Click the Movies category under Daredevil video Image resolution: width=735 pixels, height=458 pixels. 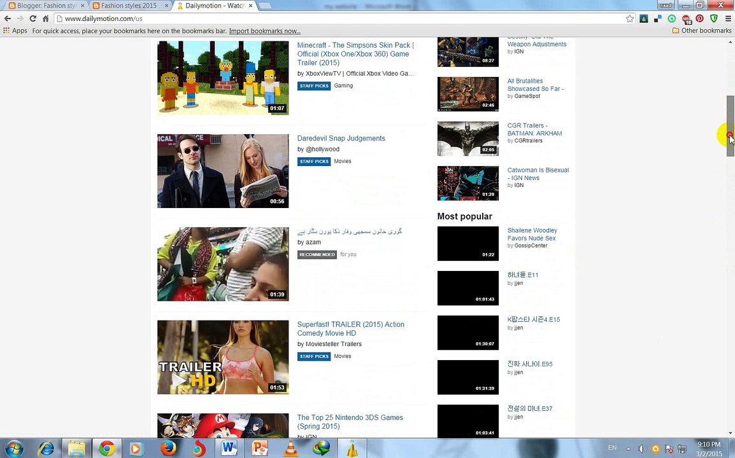(343, 161)
